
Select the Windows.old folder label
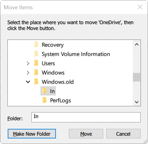[x=58, y=82]
